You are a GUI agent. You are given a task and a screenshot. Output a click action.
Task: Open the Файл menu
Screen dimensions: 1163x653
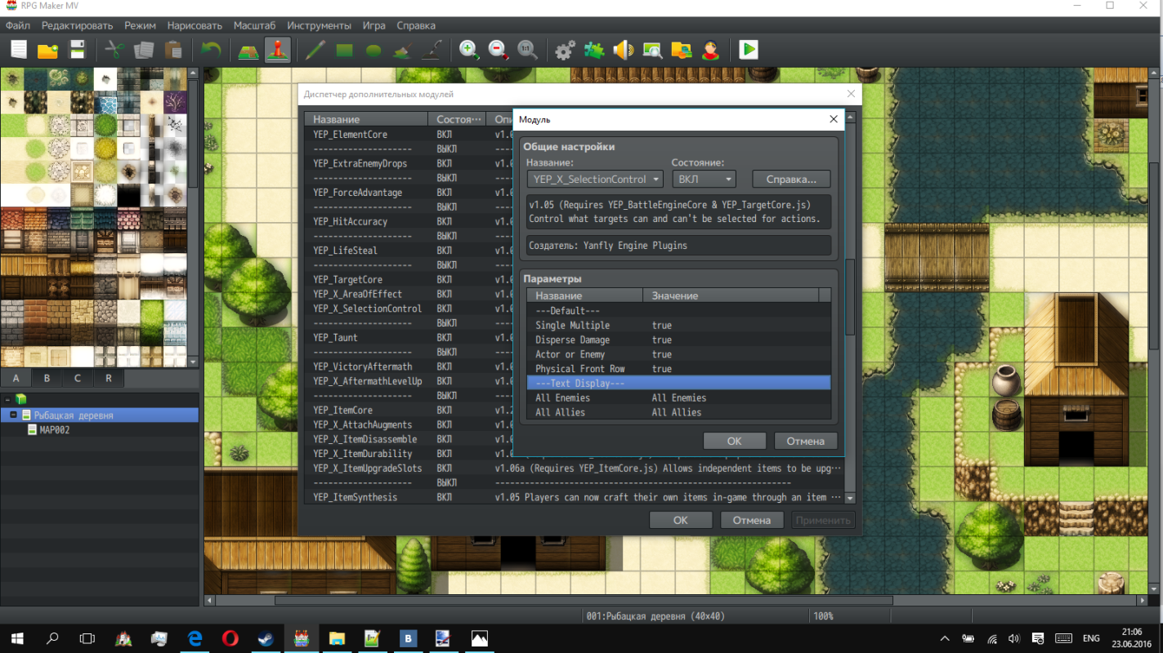[x=18, y=25]
